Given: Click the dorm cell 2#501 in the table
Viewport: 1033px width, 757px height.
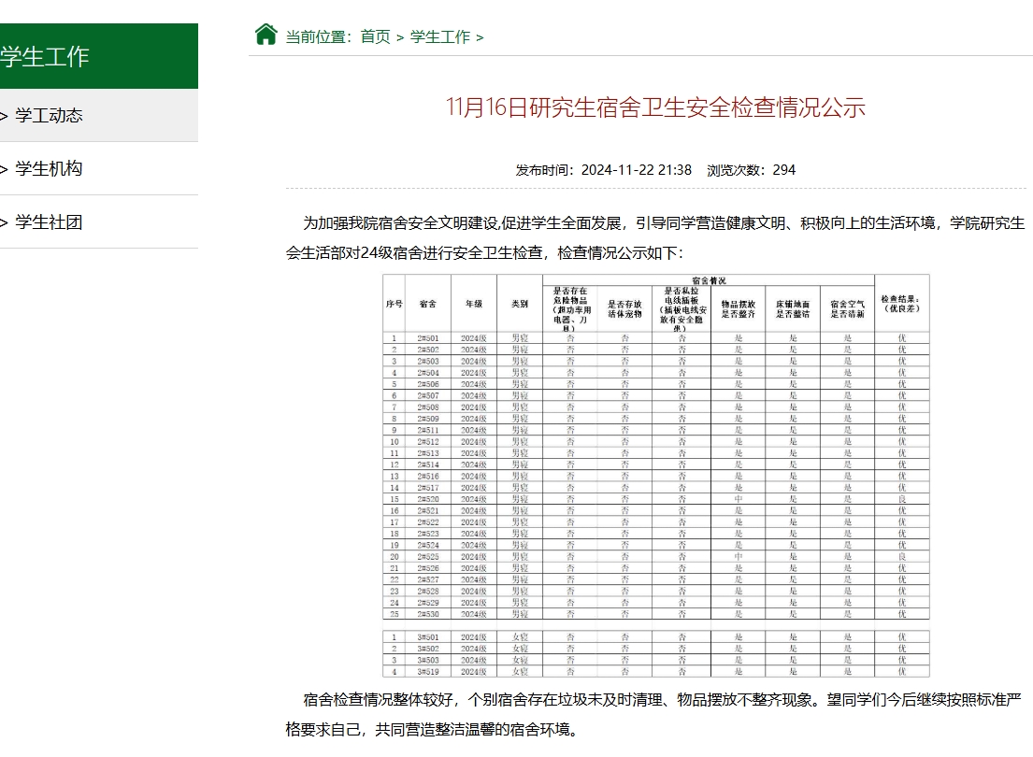Looking at the screenshot, I should tap(428, 338).
